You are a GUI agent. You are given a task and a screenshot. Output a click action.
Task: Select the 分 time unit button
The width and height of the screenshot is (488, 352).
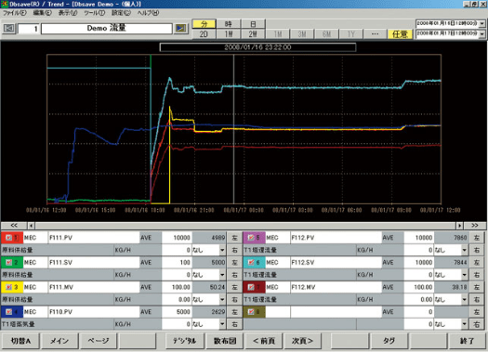[x=204, y=24]
